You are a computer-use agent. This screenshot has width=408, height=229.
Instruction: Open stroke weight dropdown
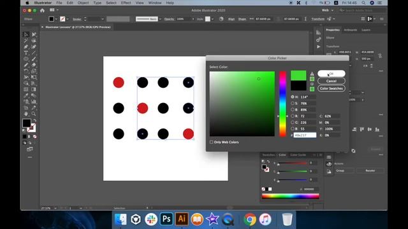(x=103, y=19)
